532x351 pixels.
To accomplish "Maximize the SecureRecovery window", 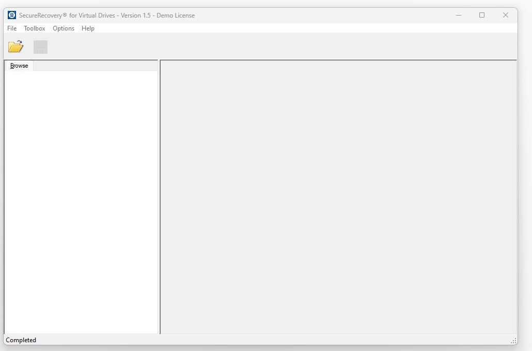I will tap(482, 15).
